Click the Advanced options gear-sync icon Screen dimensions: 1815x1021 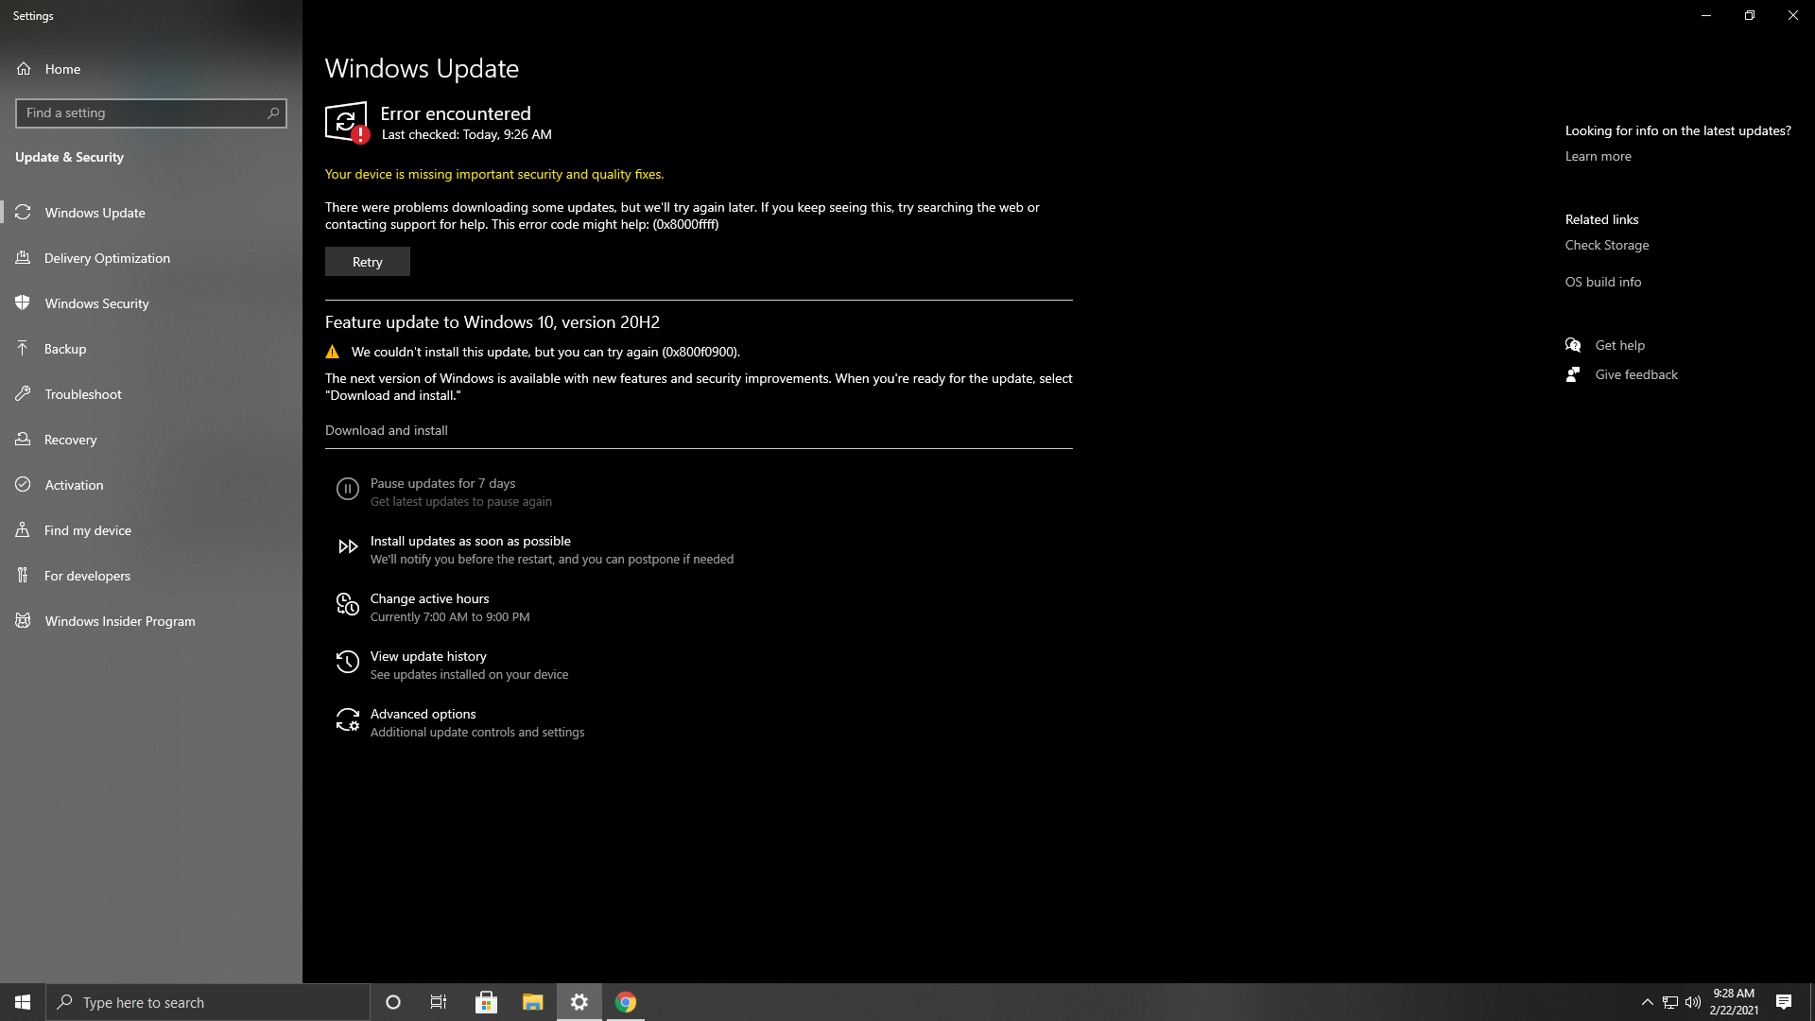348,719
